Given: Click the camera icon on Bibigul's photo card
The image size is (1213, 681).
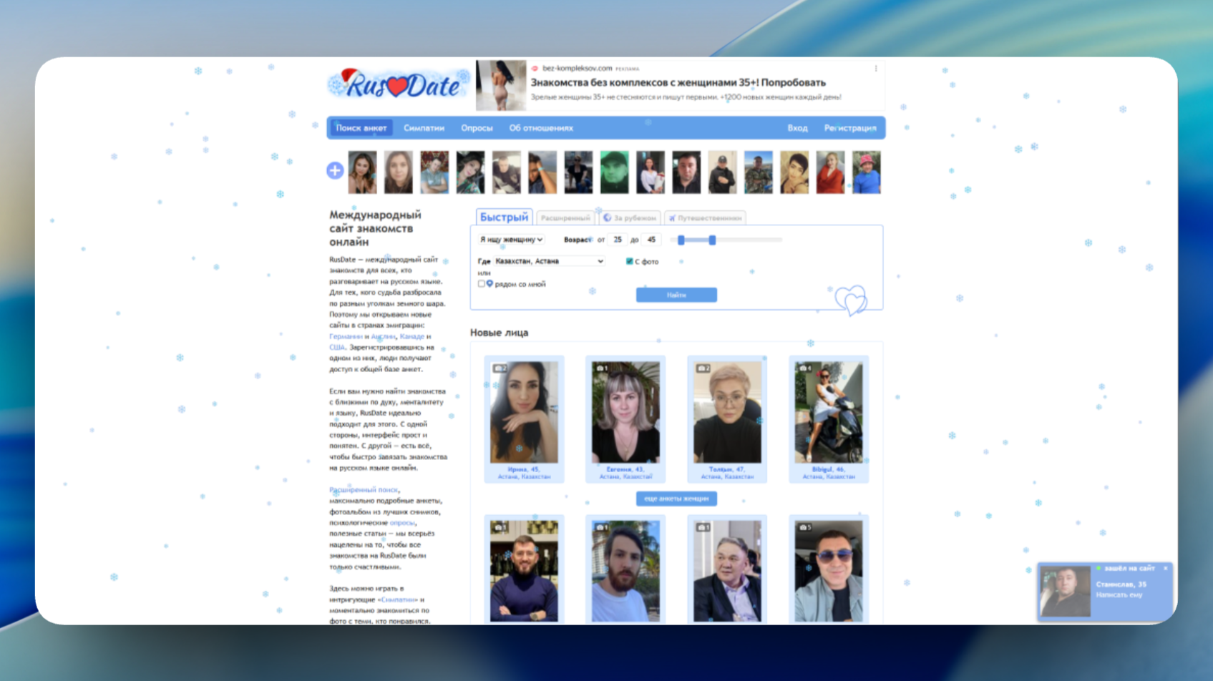Looking at the screenshot, I should (804, 368).
